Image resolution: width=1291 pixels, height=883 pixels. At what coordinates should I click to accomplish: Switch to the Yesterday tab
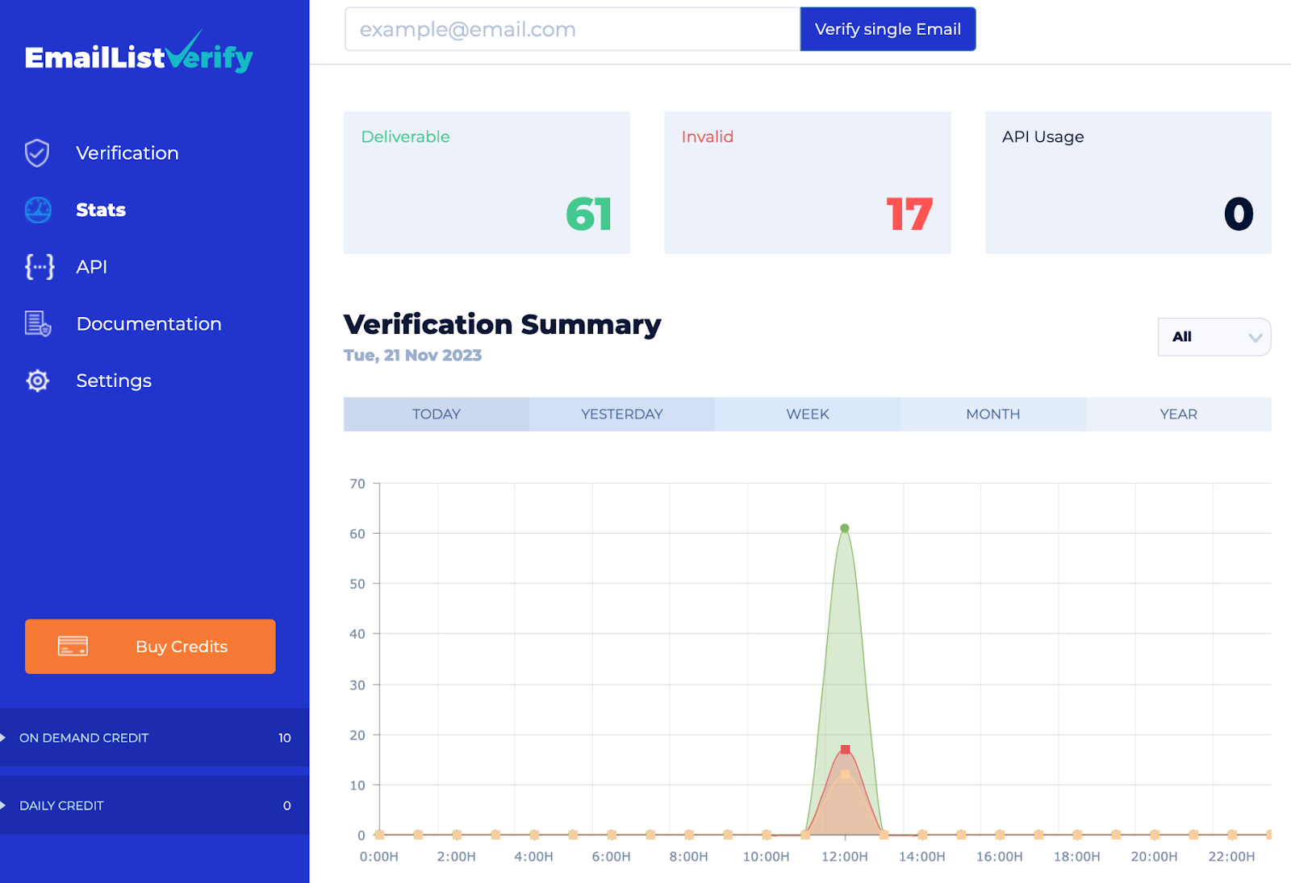point(621,414)
